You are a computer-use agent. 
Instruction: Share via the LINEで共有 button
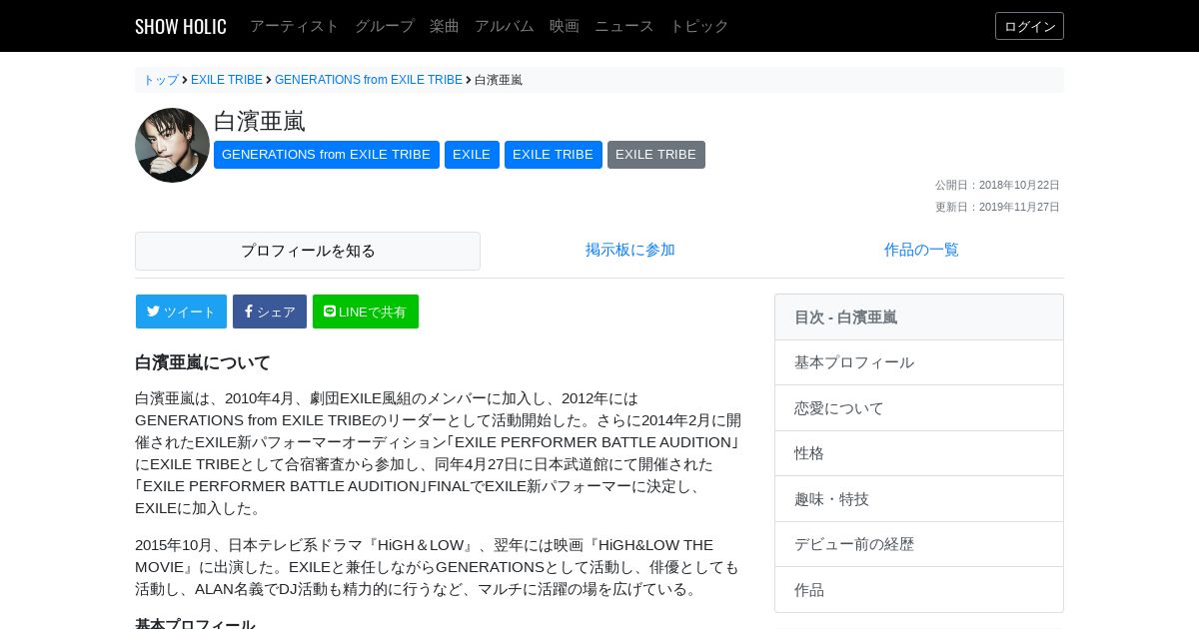(366, 312)
